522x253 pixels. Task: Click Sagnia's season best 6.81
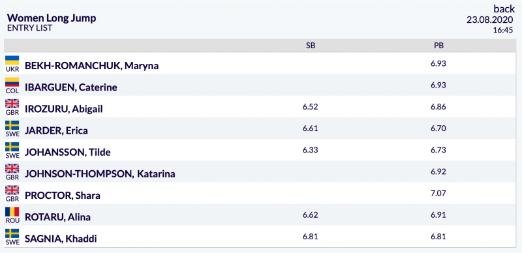[311, 237]
